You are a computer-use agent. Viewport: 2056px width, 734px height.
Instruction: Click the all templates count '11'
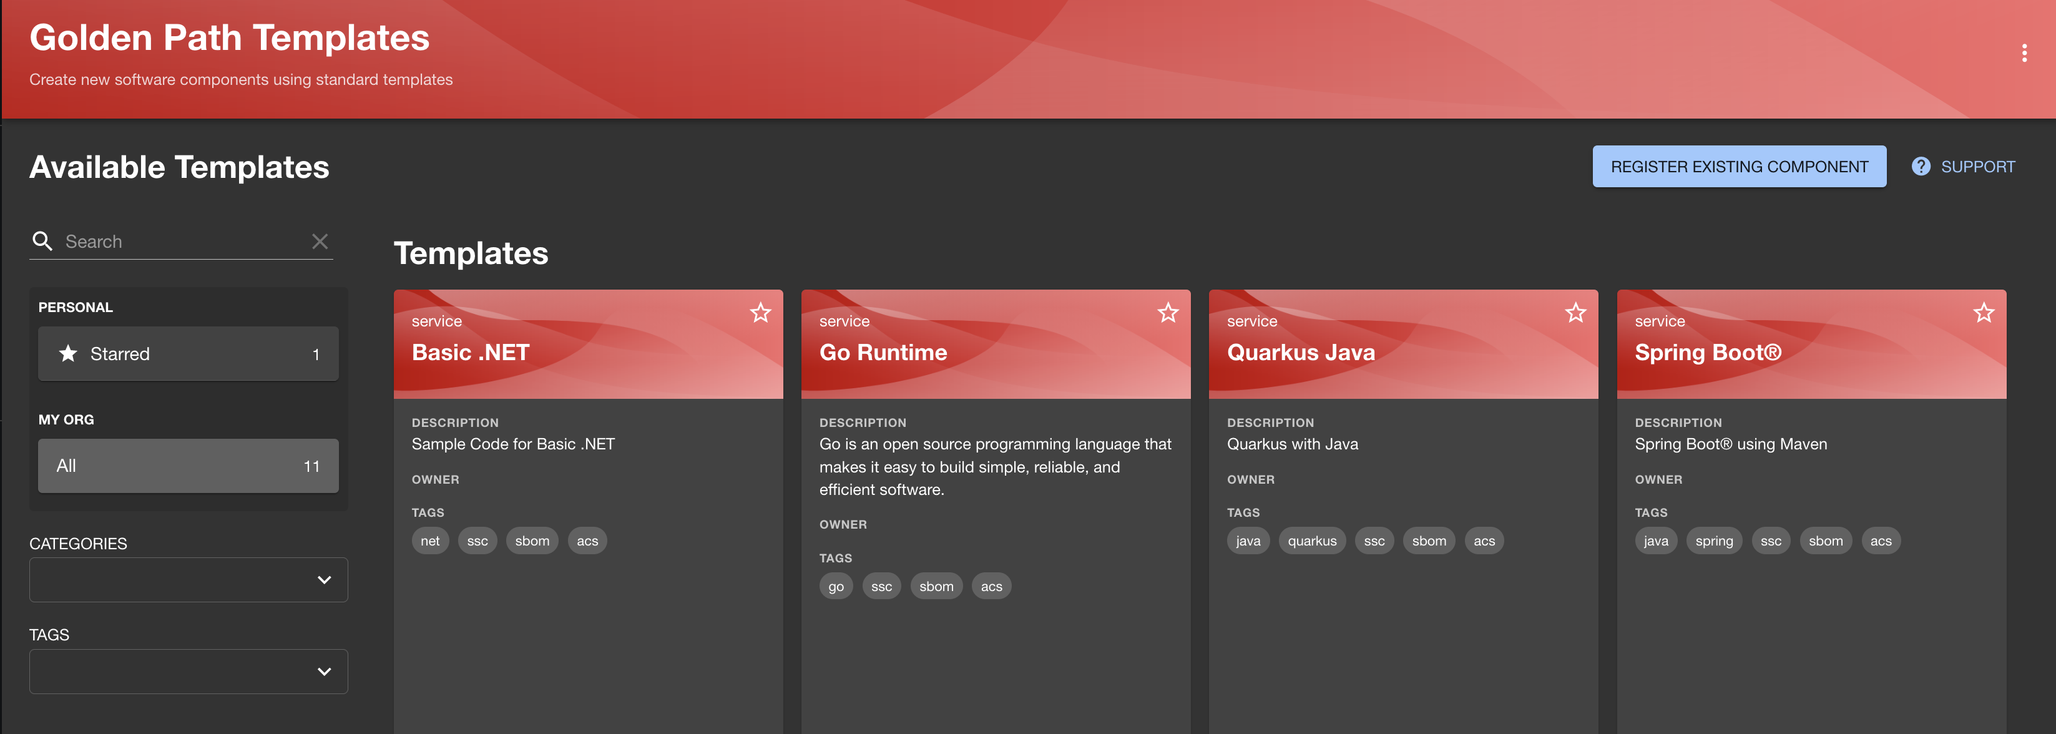point(311,466)
